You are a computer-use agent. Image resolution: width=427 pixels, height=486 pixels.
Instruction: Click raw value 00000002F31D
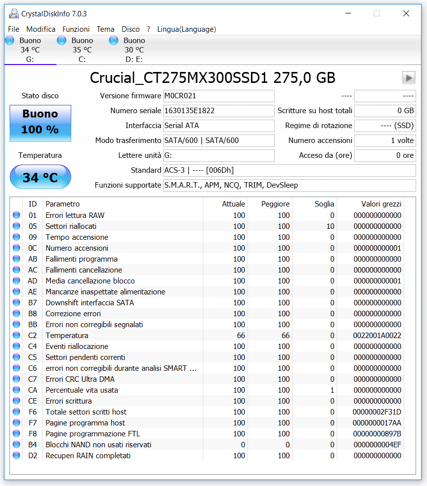(377, 412)
